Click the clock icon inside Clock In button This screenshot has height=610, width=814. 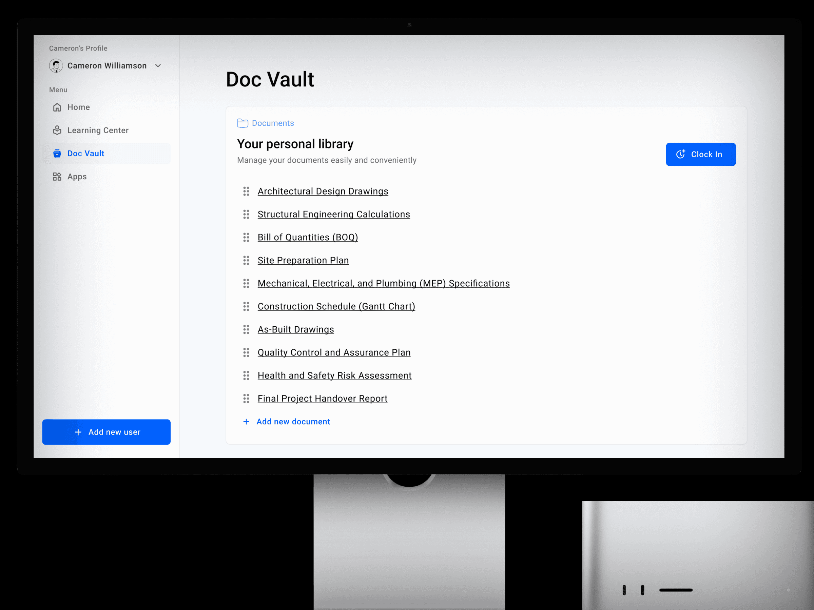point(680,155)
